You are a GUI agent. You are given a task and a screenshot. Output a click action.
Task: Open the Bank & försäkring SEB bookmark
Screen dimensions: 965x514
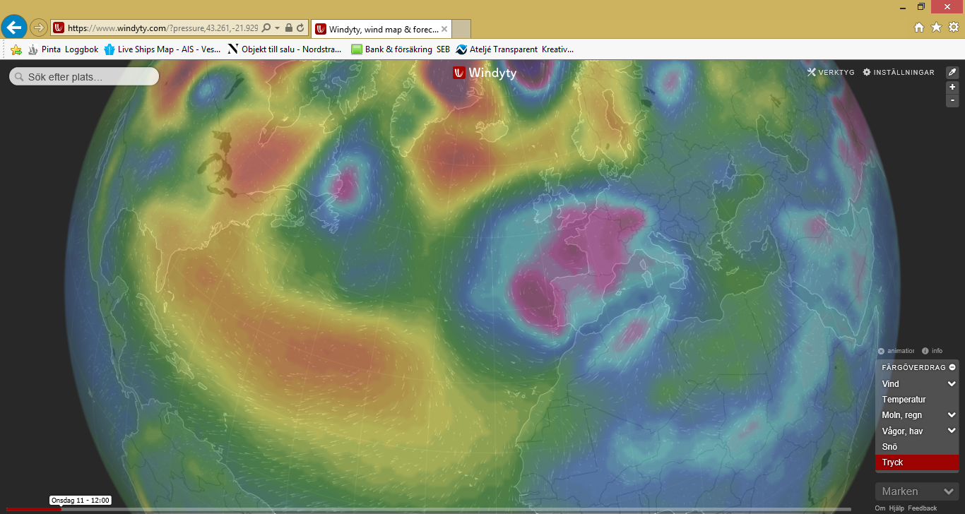coord(401,49)
